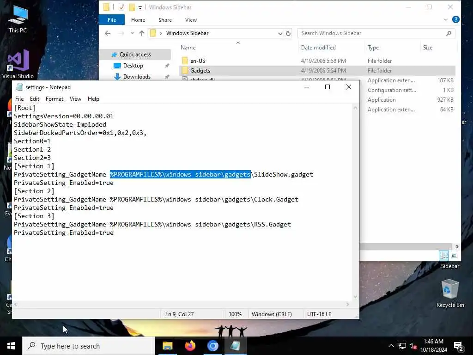
Task: Click SettingsVersion=00.00.00.01 line
Action: tap(64, 116)
